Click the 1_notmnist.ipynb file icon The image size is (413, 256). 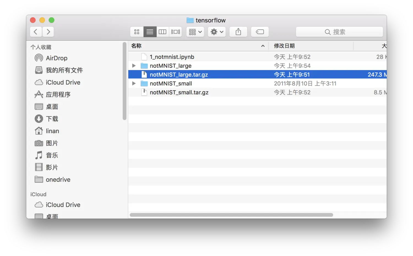pyautogui.click(x=144, y=57)
